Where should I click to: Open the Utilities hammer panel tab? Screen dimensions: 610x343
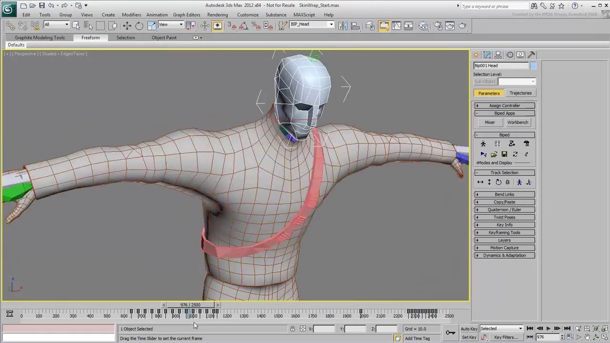(531, 55)
